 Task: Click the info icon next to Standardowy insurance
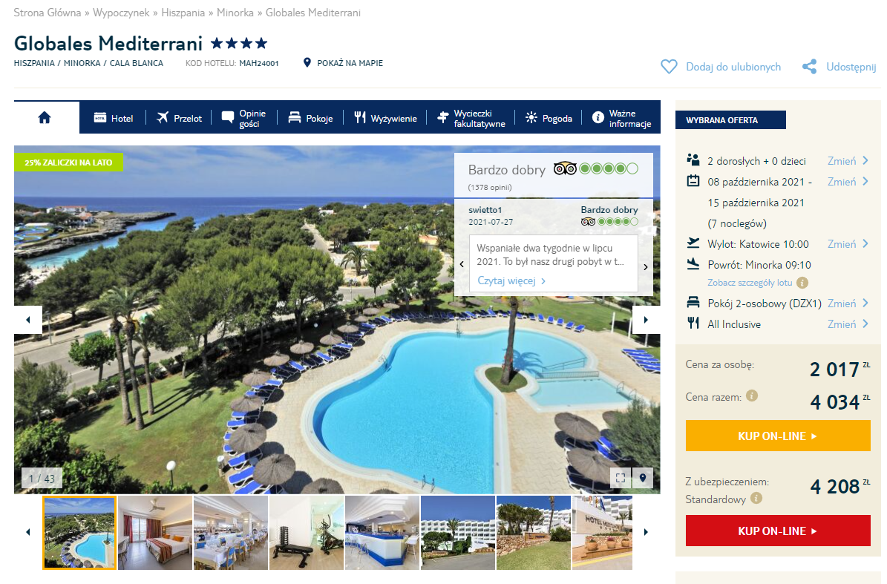point(756,498)
